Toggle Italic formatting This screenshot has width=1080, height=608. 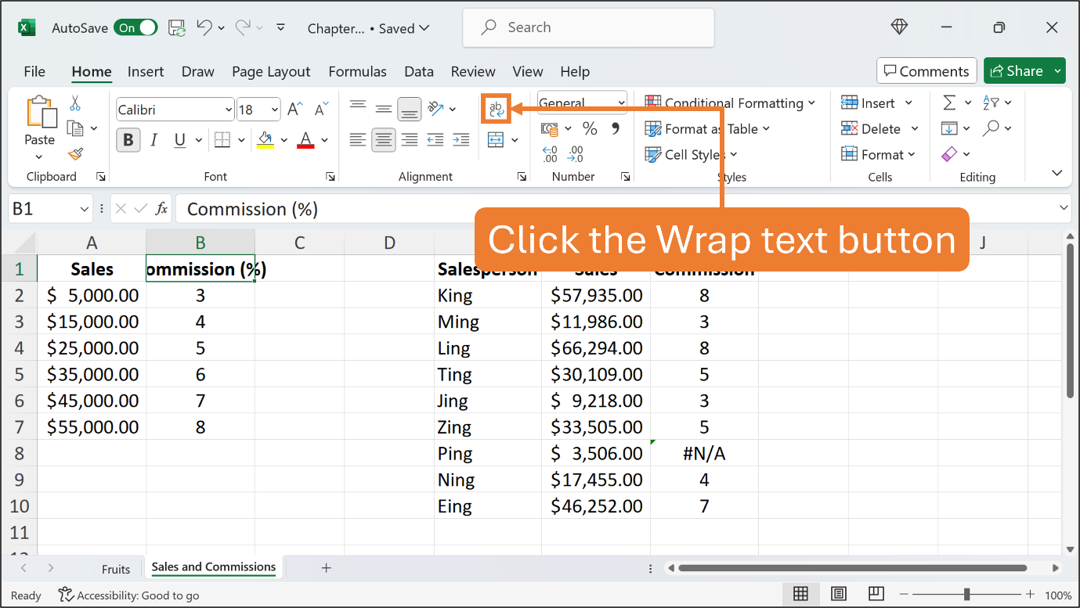[154, 140]
